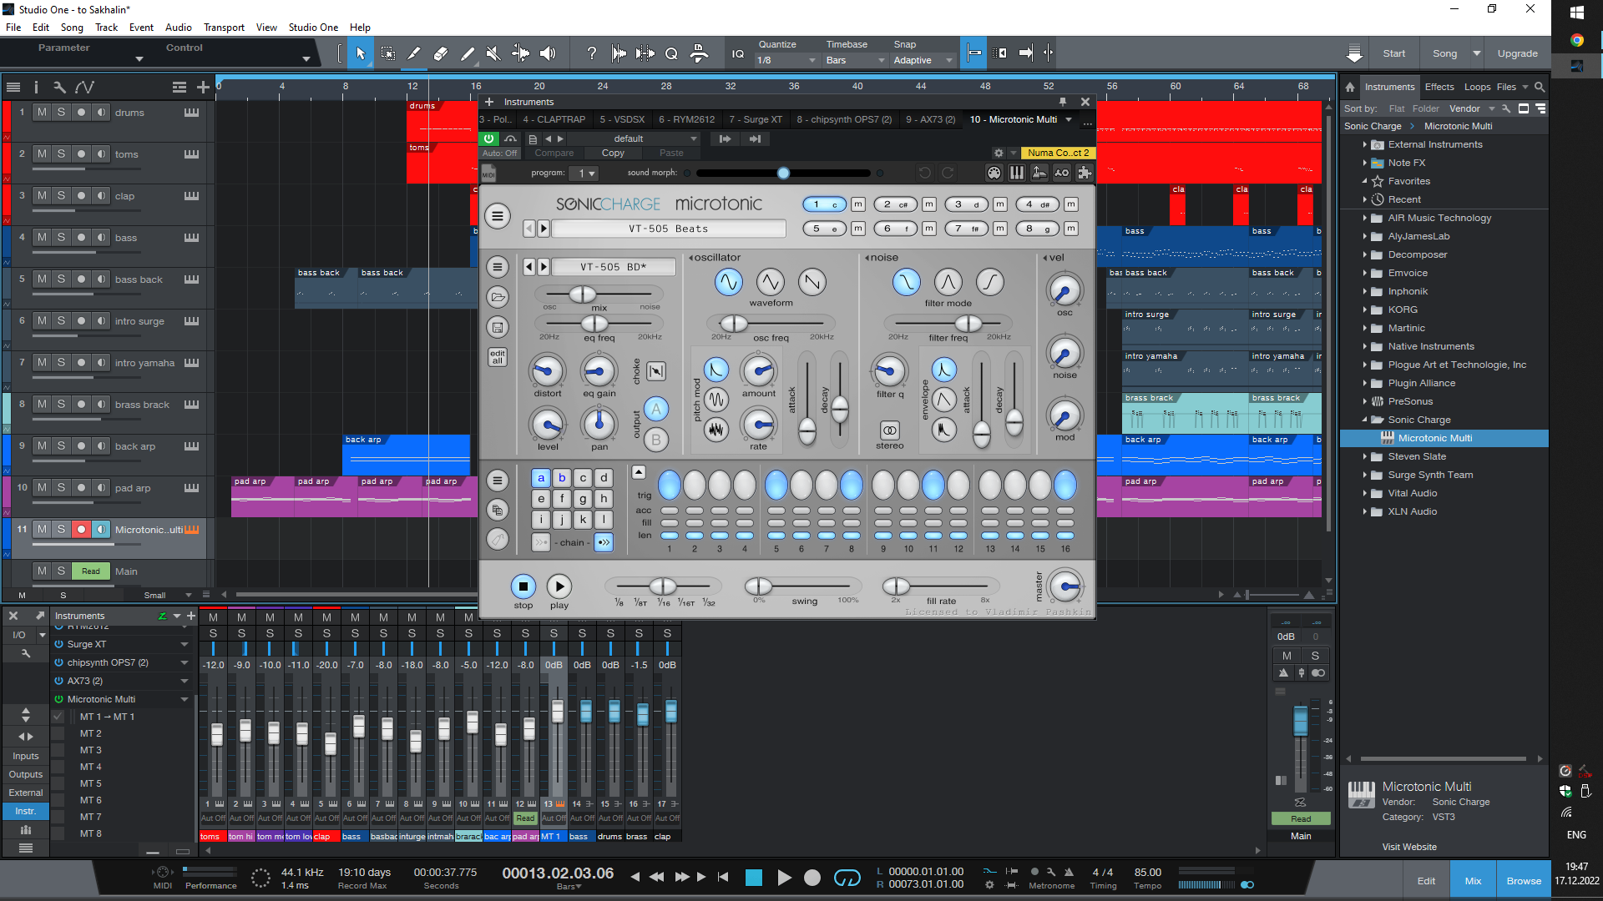Select pattern button b
The height and width of the screenshot is (901, 1603).
tap(562, 478)
